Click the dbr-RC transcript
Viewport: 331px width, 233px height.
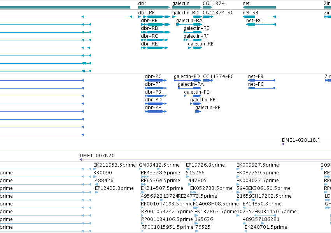(154, 40)
